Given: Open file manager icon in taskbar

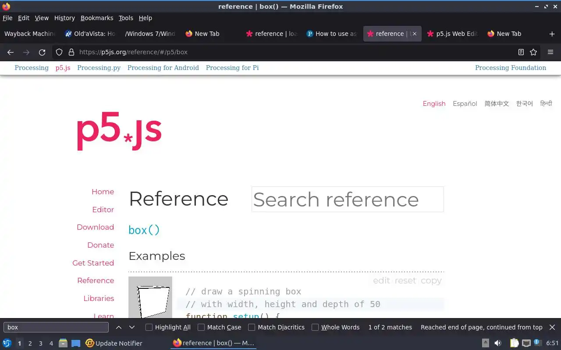Looking at the screenshot, I should 63,343.
